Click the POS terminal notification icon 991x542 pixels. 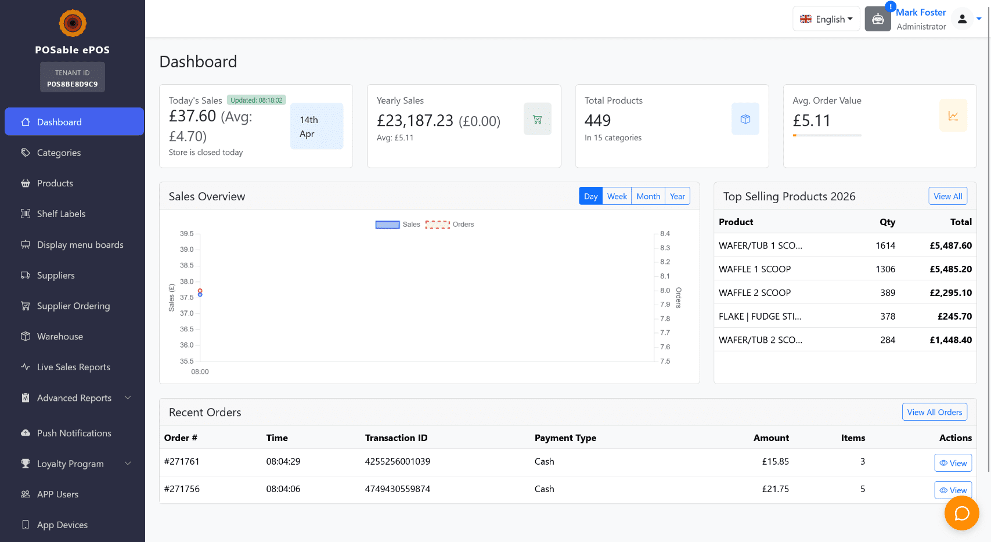[878, 19]
